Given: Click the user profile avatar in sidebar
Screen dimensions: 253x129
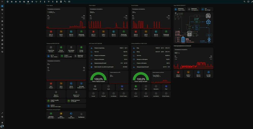Looking at the screenshot, I should [x=2, y=126].
